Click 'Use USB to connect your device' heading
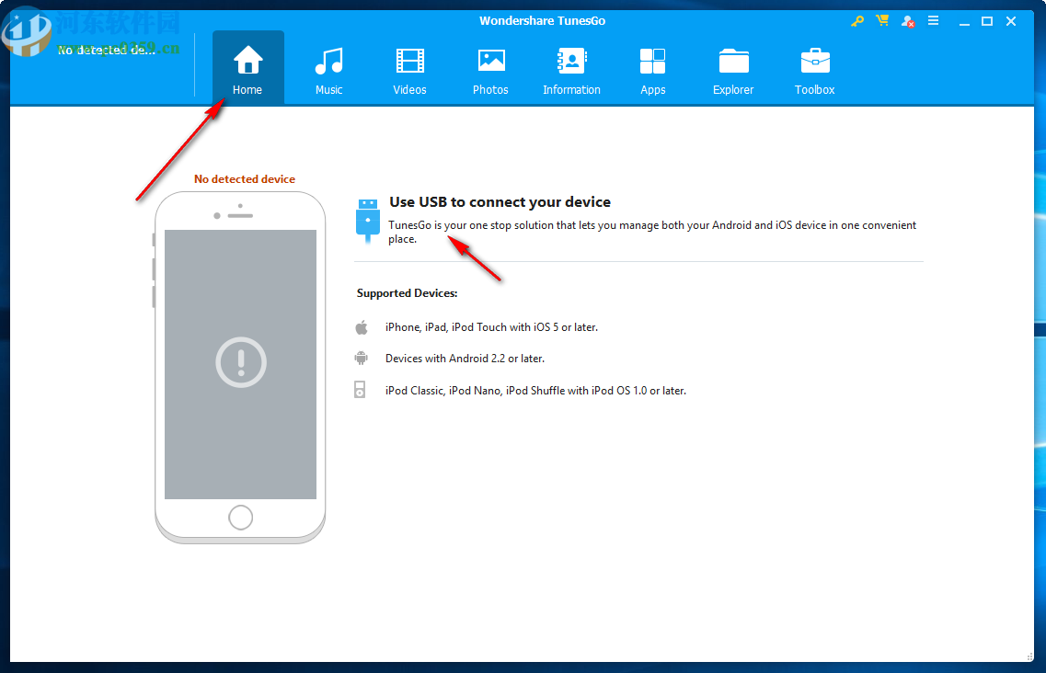Viewport: 1046px width, 673px height. point(500,201)
